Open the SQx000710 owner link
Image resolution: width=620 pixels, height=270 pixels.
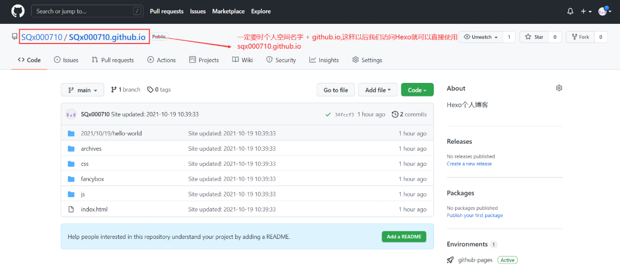[x=42, y=37]
